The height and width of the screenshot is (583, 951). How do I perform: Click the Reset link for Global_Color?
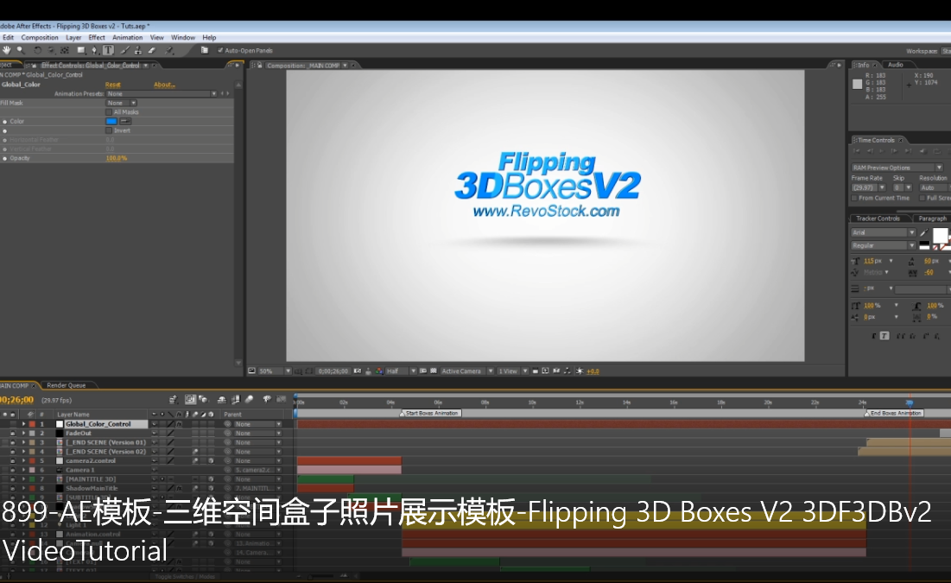pyautogui.click(x=113, y=85)
